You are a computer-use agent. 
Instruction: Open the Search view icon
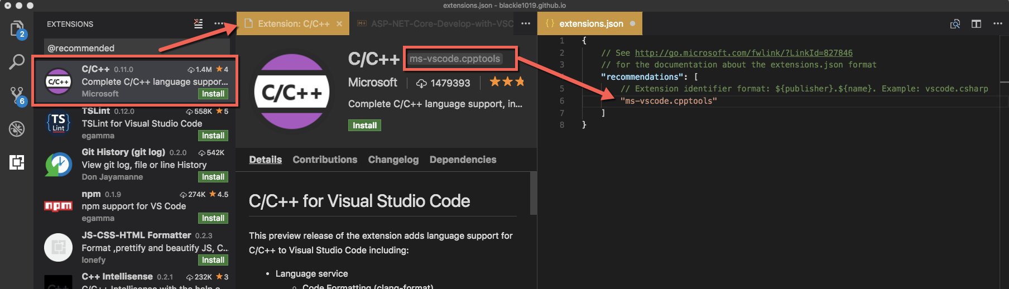tap(17, 62)
